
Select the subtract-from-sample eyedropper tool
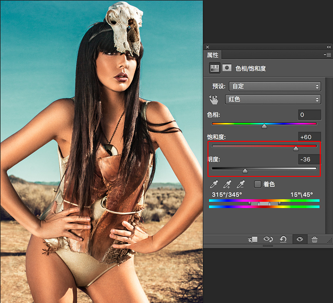click(x=241, y=184)
